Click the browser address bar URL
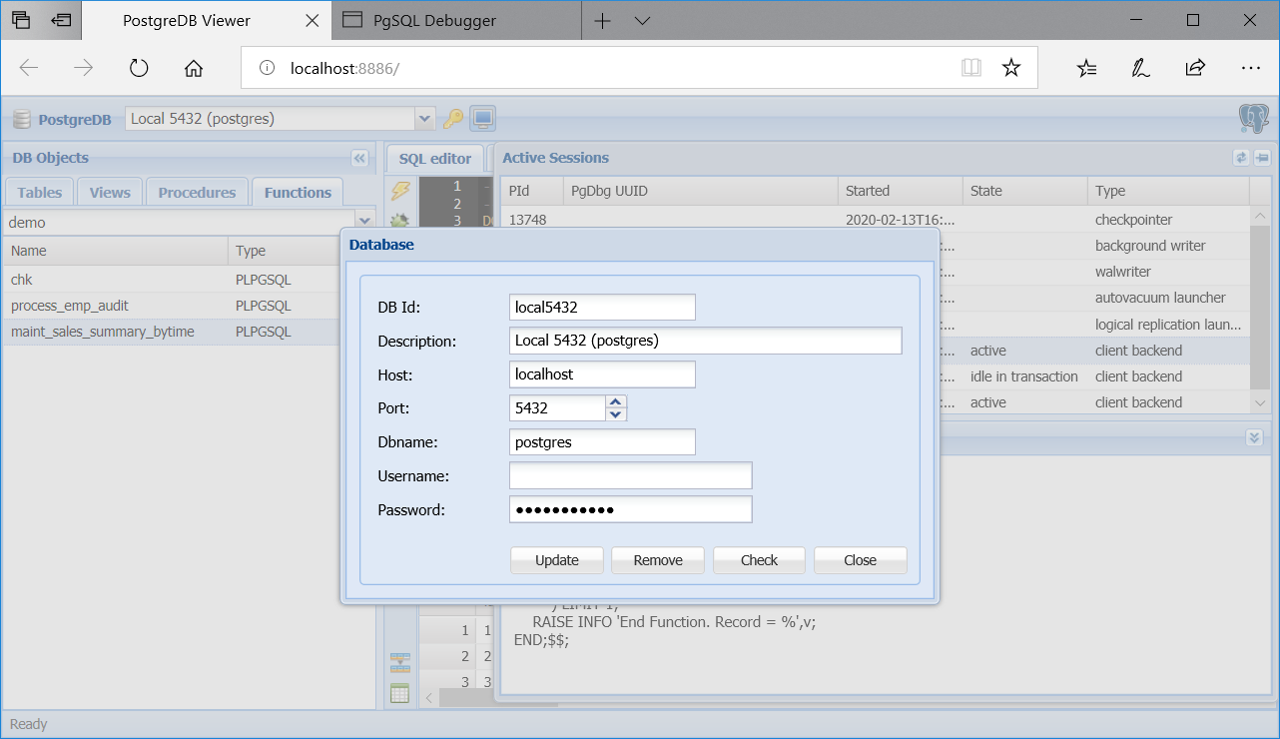This screenshot has width=1280, height=739. 344,69
